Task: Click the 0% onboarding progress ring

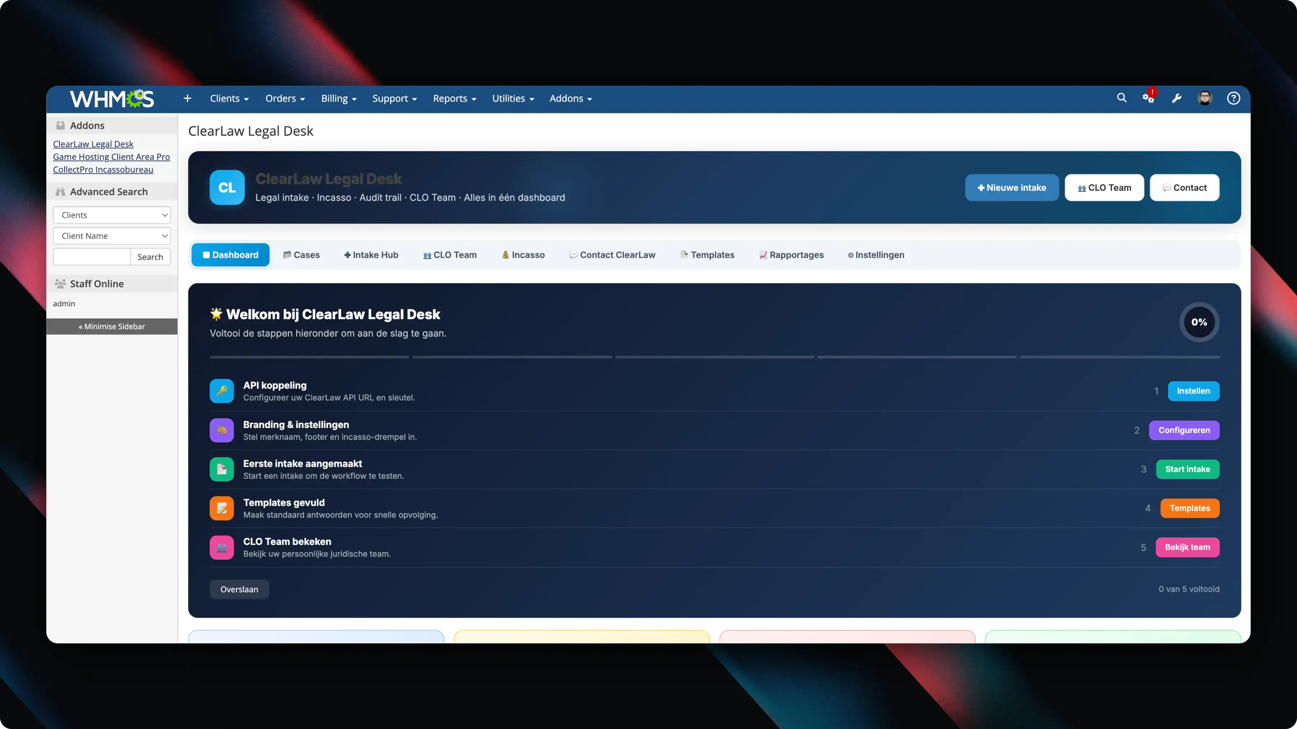Action: pos(1199,322)
